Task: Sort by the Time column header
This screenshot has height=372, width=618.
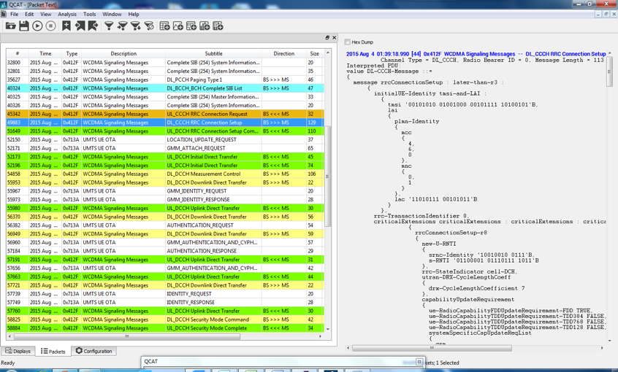Action: click(x=45, y=53)
